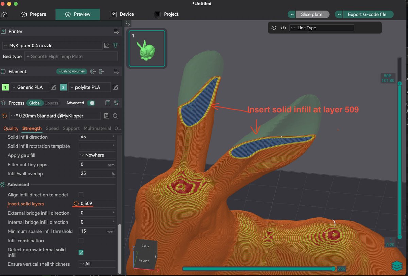Open the Ensure vertical shell thickness dropdown
Image resolution: width=408 pixels, height=276 pixels.
97,264
